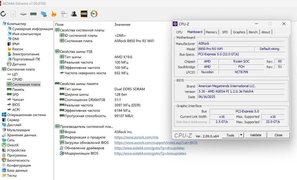Expand Сервер category
Viewport: 297px width, 180px height.
[13, 120]
